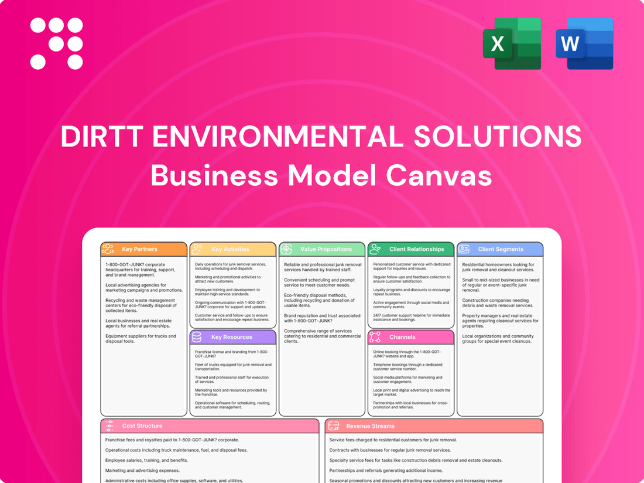Image resolution: width=644 pixels, height=483 pixels.
Task: Click 'Partnerships and referrals generating additional income' line
Action: (x=386, y=471)
